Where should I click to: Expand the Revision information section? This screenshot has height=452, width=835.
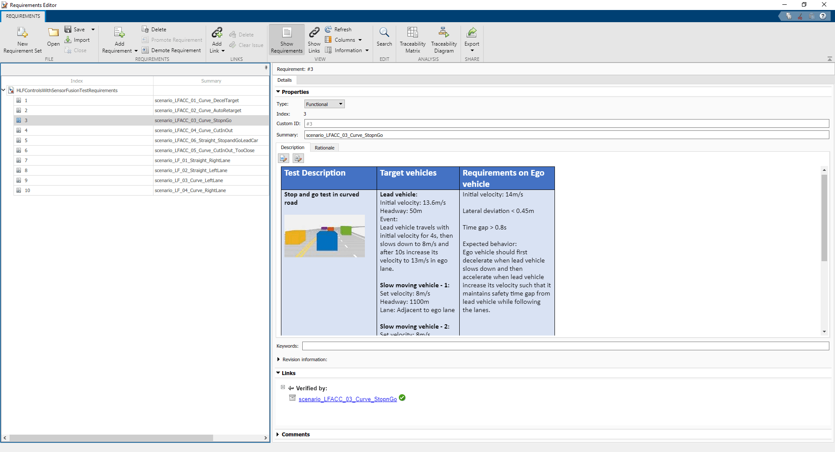pyautogui.click(x=278, y=359)
